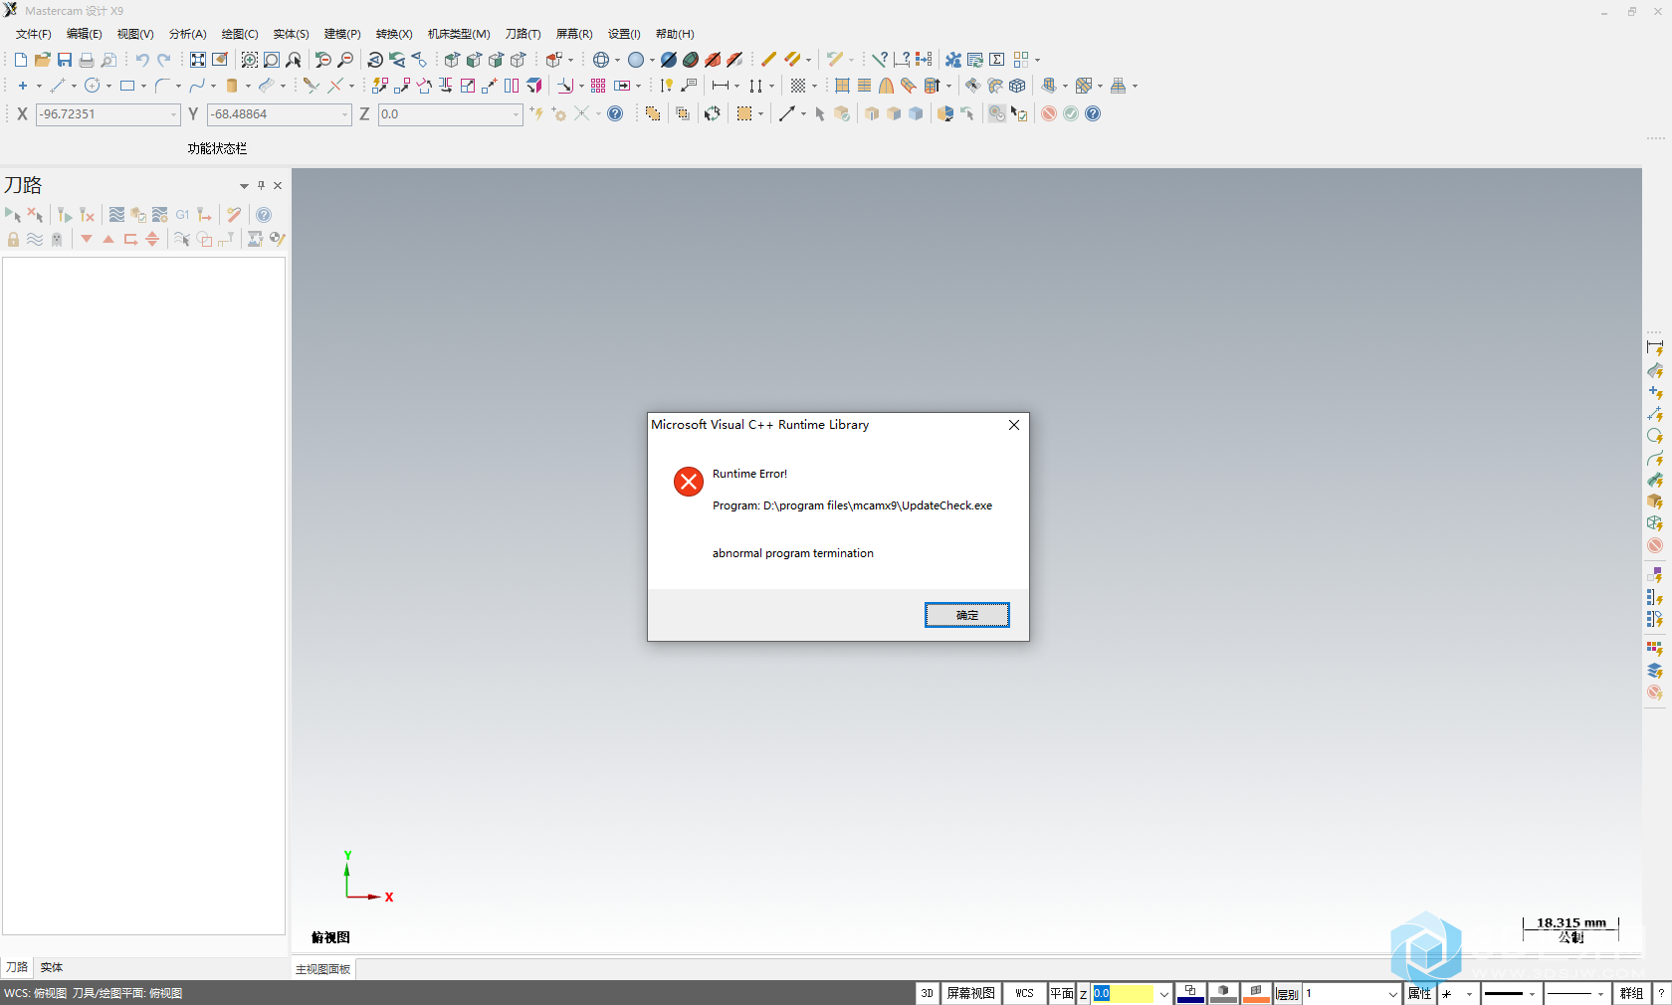
Task: Open the Z coordinate dropdown
Action: pos(516,114)
